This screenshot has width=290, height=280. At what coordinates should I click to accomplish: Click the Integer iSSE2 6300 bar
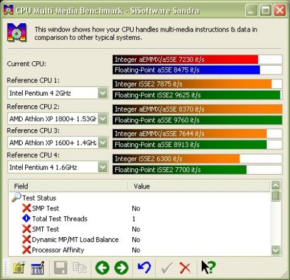(x=197, y=159)
